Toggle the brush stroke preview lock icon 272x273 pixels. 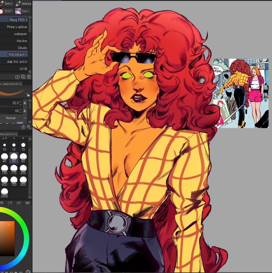[28, 95]
